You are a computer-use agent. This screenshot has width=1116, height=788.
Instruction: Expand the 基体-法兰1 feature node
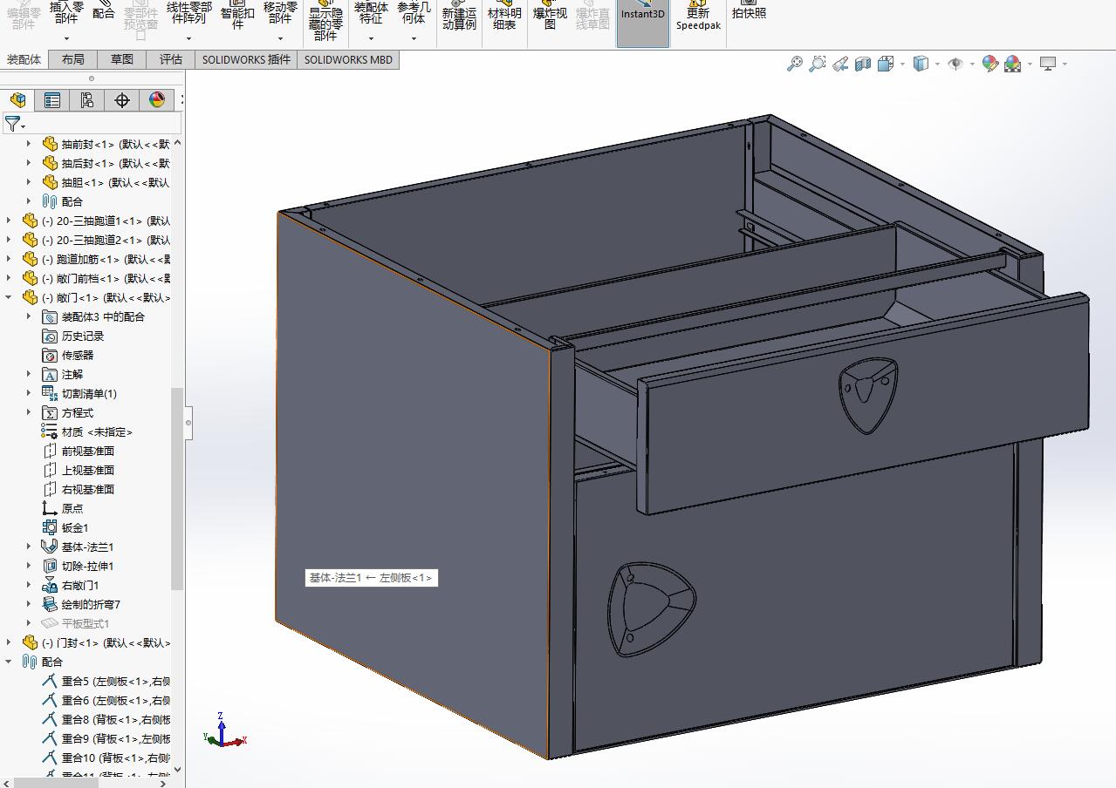pyautogui.click(x=29, y=547)
